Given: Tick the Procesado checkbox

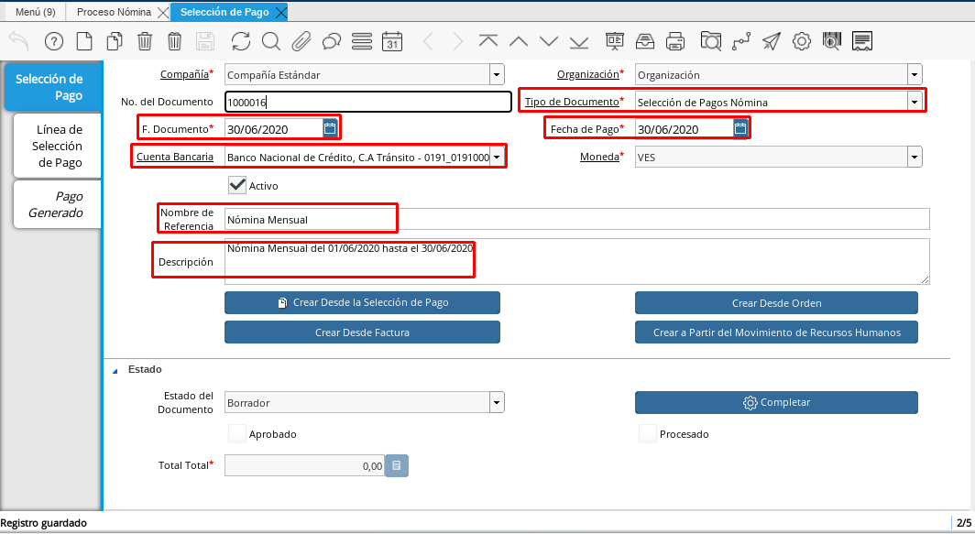Looking at the screenshot, I should (647, 433).
